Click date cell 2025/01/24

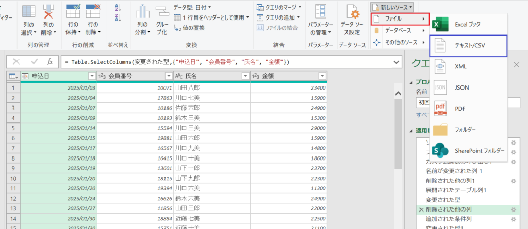pyautogui.click(x=59, y=198)
